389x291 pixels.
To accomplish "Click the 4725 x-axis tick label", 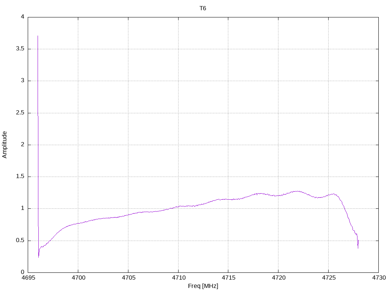I will coord(329,278).
